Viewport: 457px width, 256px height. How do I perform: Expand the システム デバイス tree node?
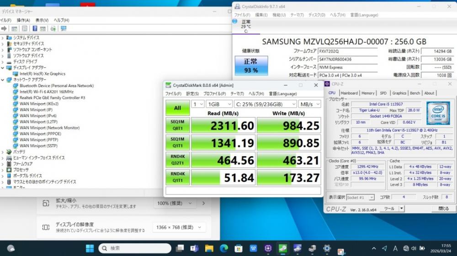(3, 38)
